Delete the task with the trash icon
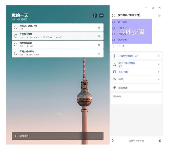Viewport: 169px width, 150px height. (160, 140)
